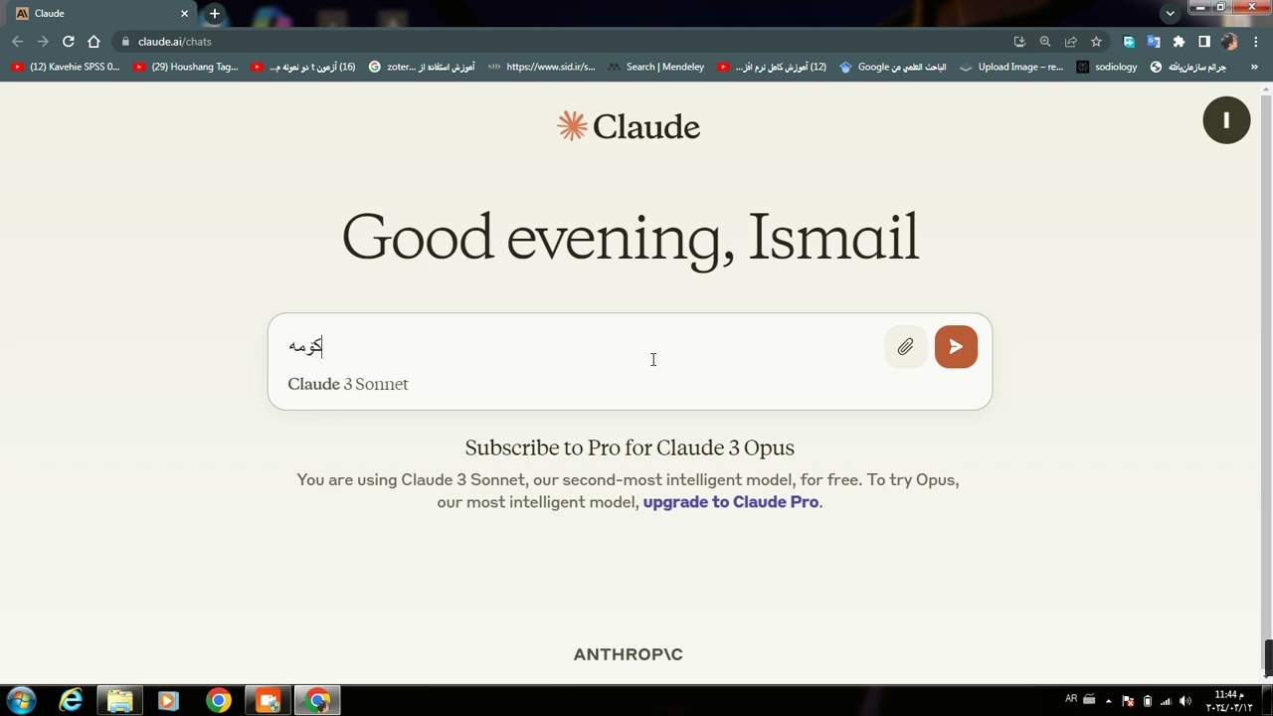The image size is (1273, 716).
Task: Open the sodiology bookmark
Action: coord(1106,68)
